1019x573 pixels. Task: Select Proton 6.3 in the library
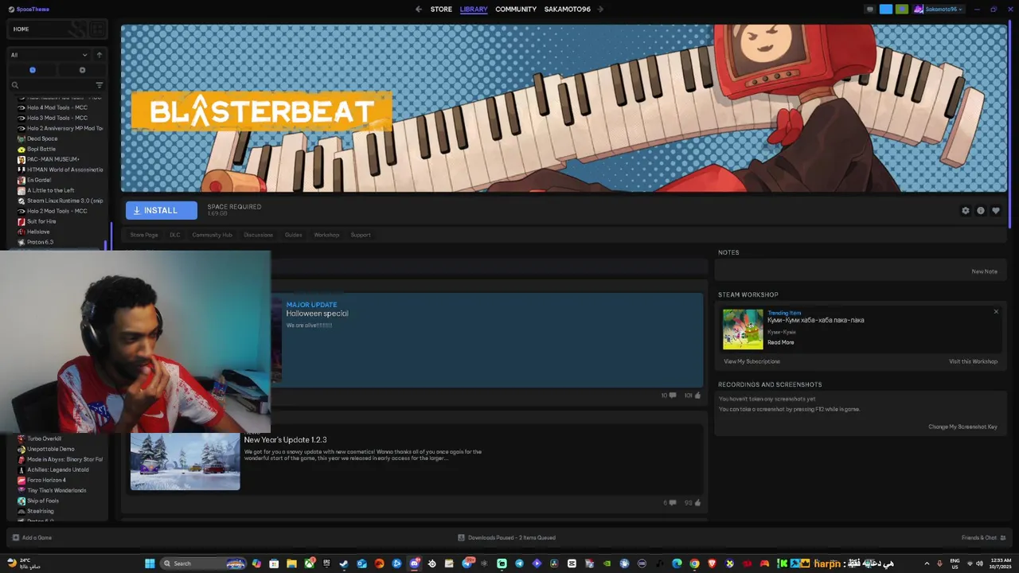[40, 242]
